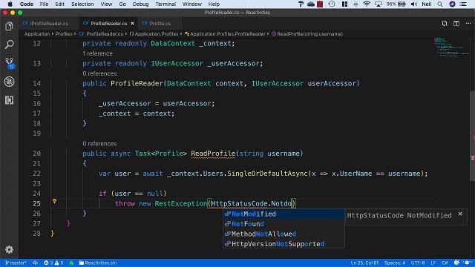Select MethodNotAllowed suggestion
This screenshot has width=475, height=267.
click(x=284, y=234)
